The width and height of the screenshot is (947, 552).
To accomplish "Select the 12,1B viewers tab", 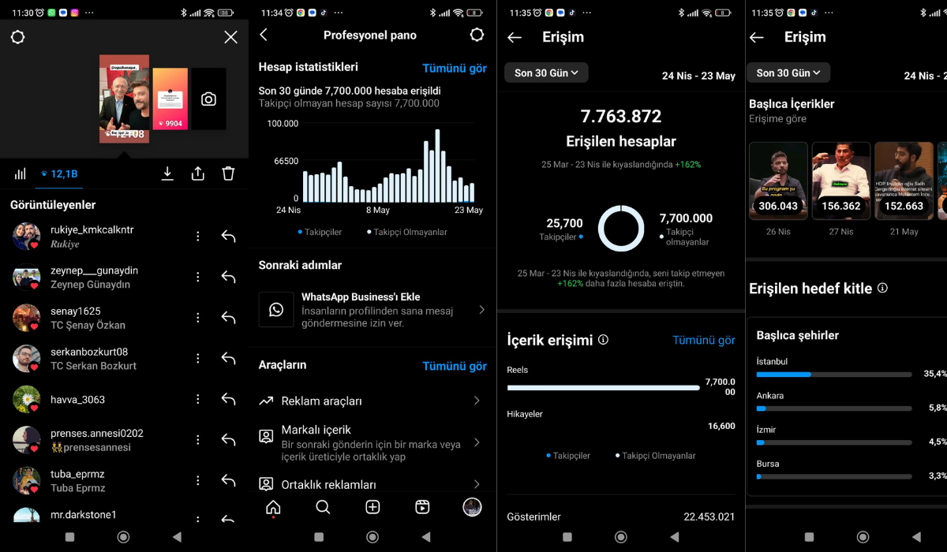I will pos(58,173).
